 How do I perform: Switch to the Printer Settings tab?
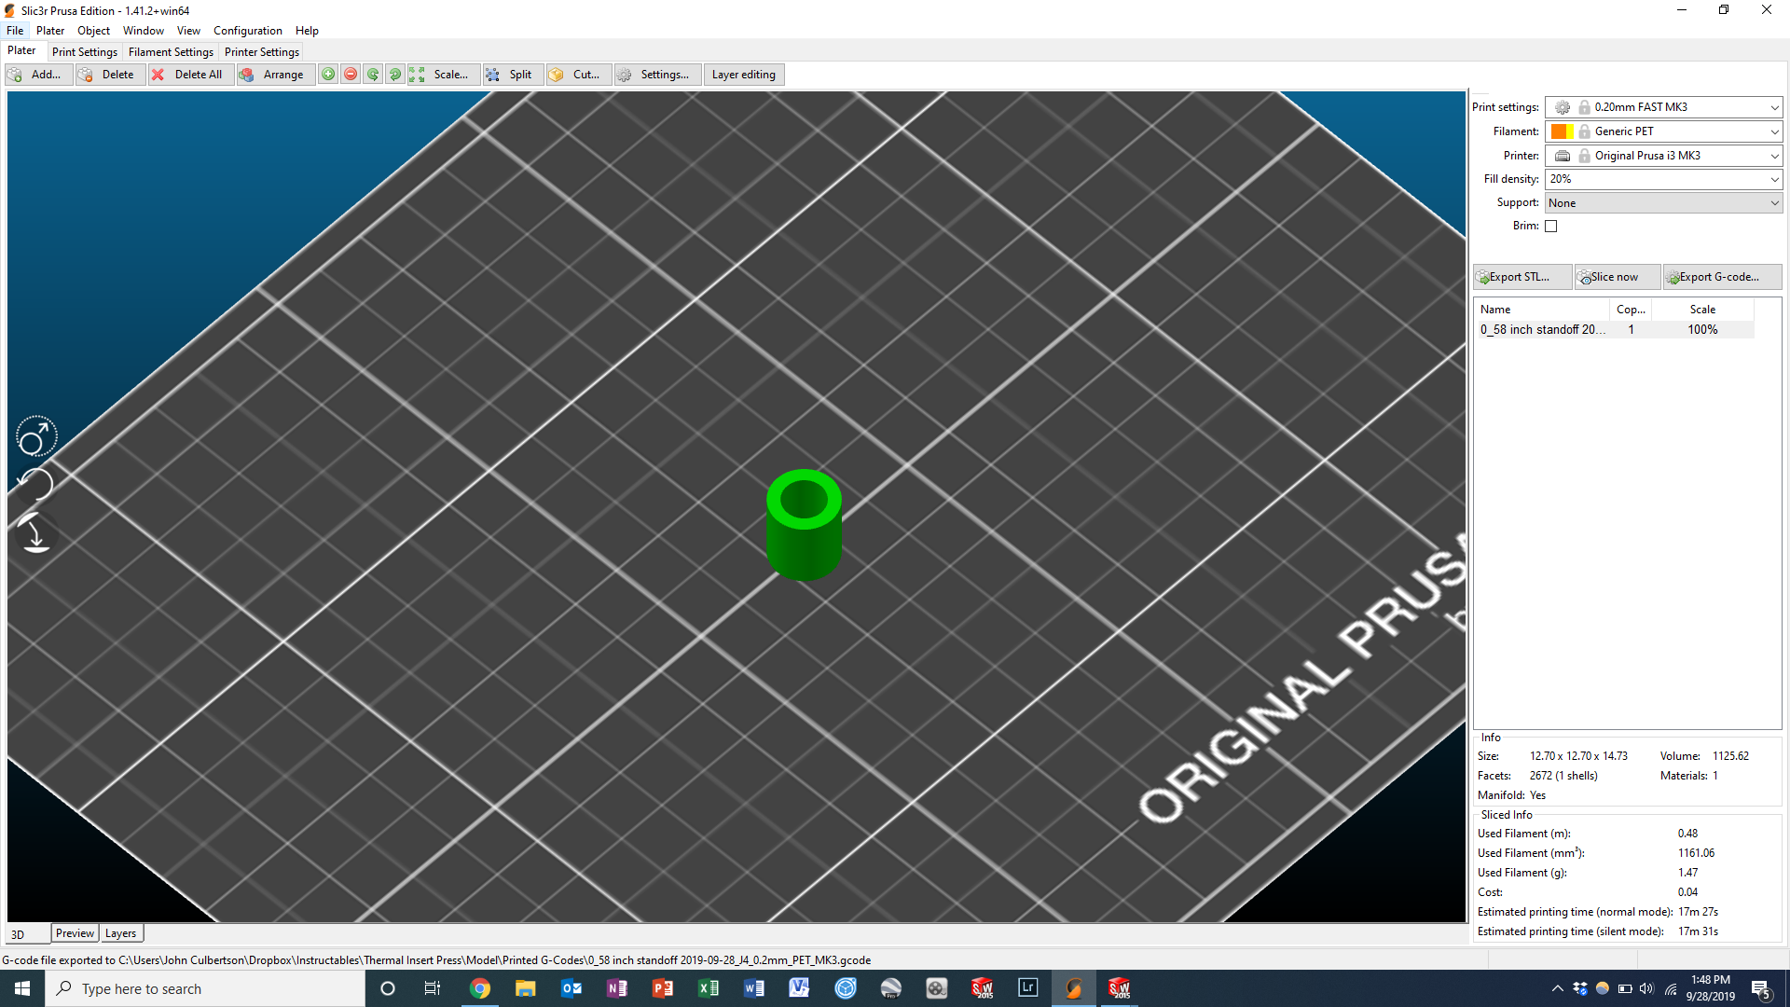(262, 52)
